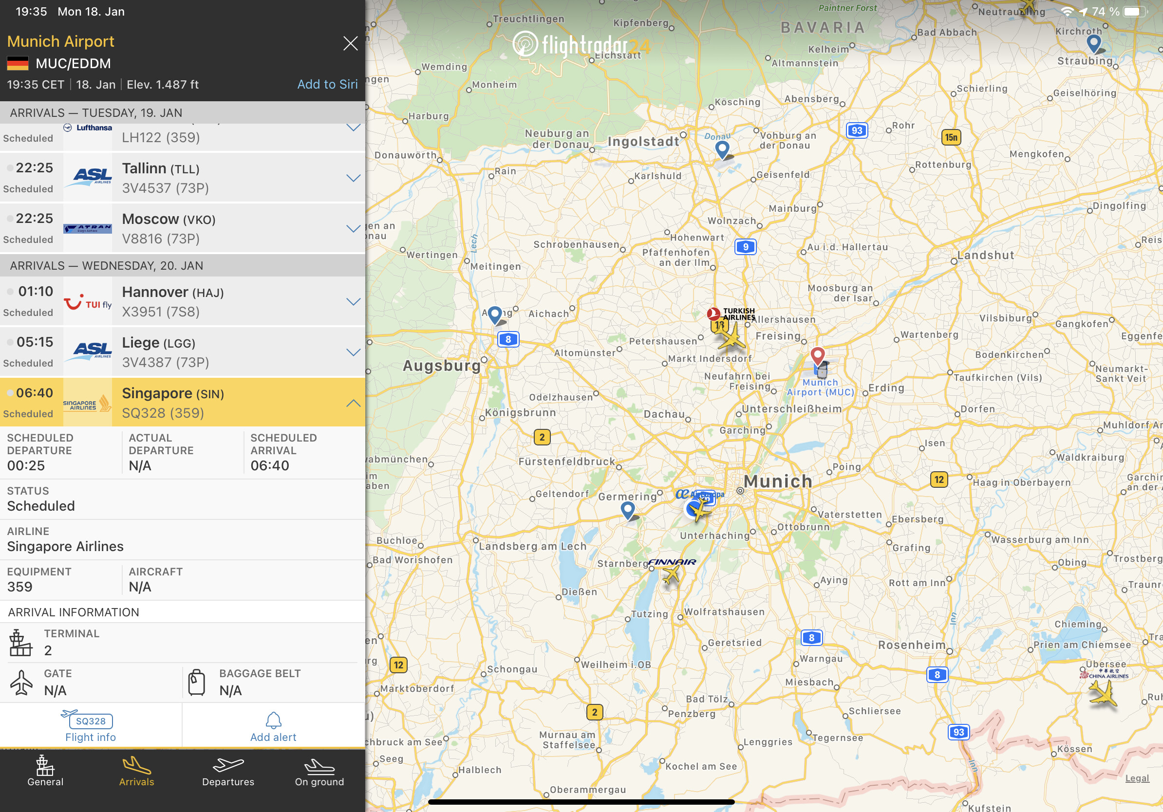Click the blue airport pin near Straubing
The image size is (1163, 812).
pos(1094,43)
